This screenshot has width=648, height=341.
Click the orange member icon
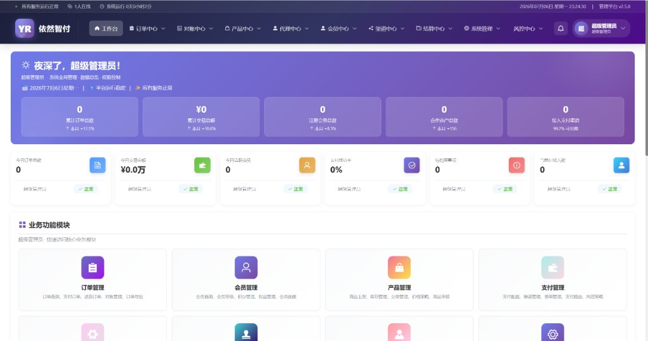[307, 165]
